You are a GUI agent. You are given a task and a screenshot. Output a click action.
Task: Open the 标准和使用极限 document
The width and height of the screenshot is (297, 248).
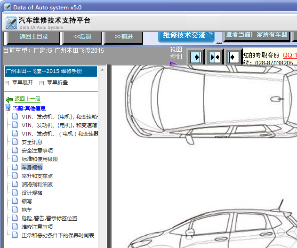40,159
